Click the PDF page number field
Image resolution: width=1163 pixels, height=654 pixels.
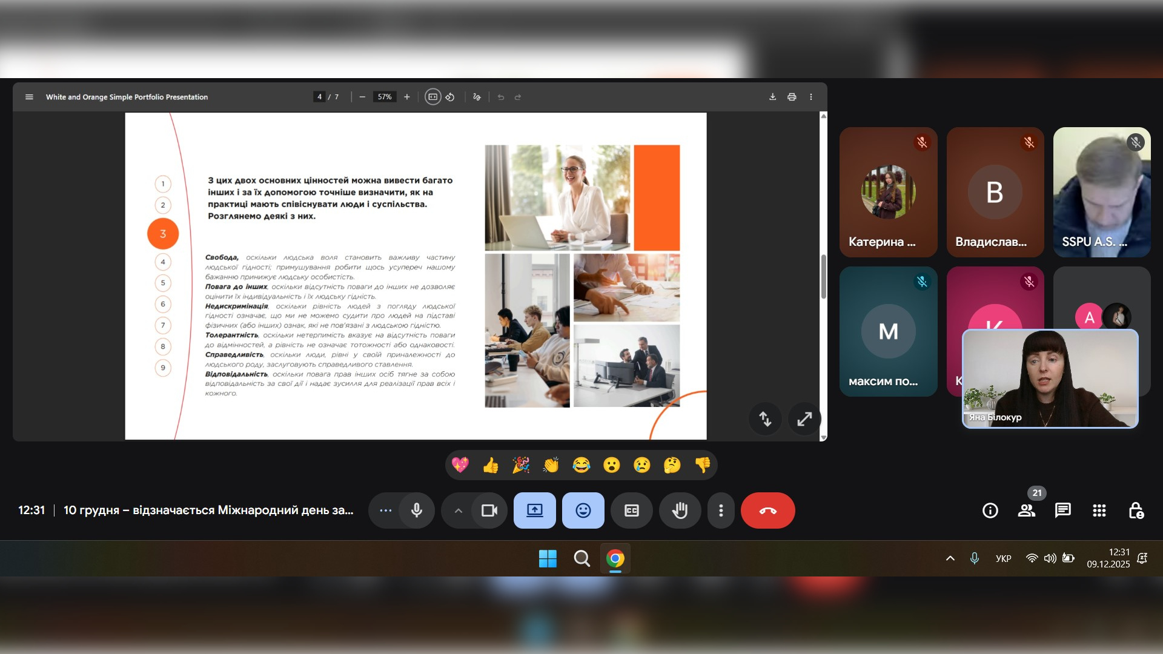click(319, 97)
